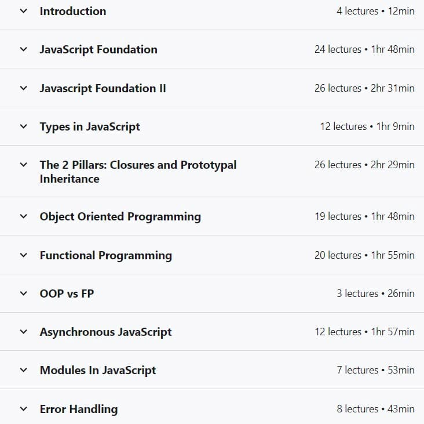Expand Asynchronous JavaScript chevron

coord(24,332)
